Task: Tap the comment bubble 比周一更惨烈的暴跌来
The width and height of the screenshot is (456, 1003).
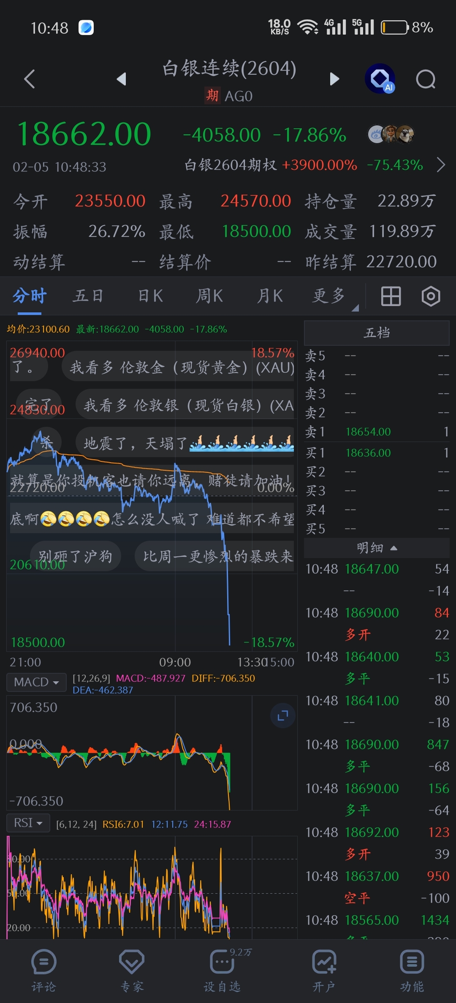Action: click(214, 556)
